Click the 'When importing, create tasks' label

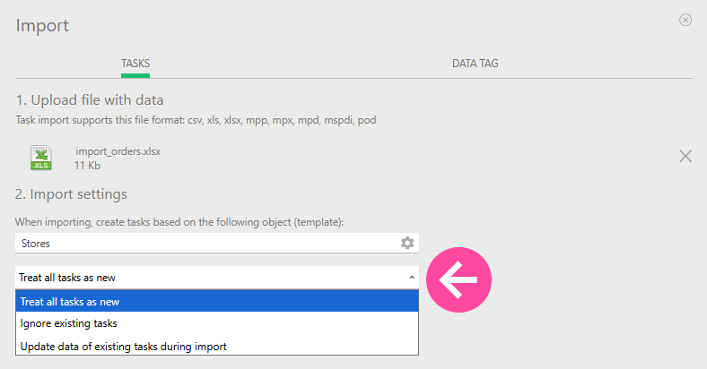[x=179, y=221]
